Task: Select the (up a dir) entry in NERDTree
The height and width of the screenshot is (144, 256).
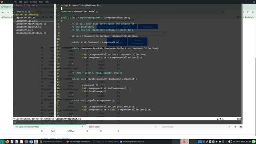Action: 24,12
